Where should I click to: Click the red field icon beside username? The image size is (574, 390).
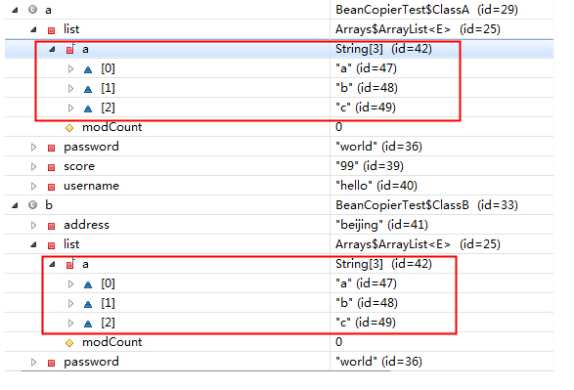[51, 187]
